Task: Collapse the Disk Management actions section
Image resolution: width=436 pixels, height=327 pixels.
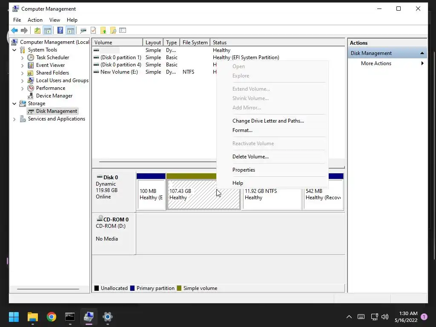Action: click(422, 53)
